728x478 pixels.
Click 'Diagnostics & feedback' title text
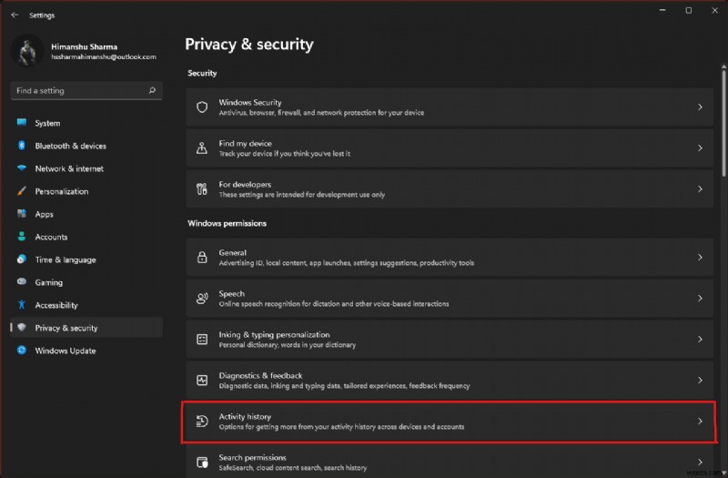[260, 375]
